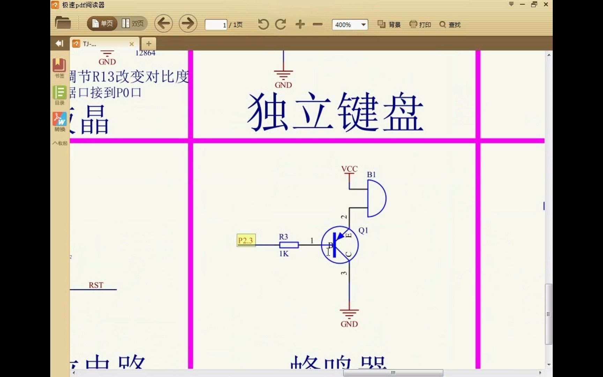
Task: Click the 独立键盘 heading text
Action: tap(335, 112)
